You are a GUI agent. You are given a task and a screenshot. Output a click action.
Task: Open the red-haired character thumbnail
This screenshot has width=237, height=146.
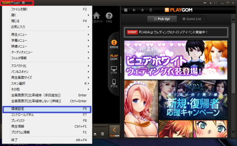(x=176, y=129)
